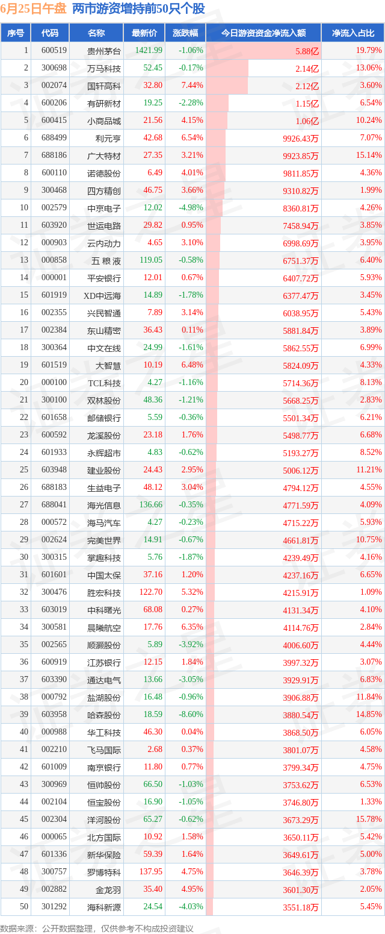385x934 pixels.
Task: Click stock code 300969
Action: click(x=54, y=785)
